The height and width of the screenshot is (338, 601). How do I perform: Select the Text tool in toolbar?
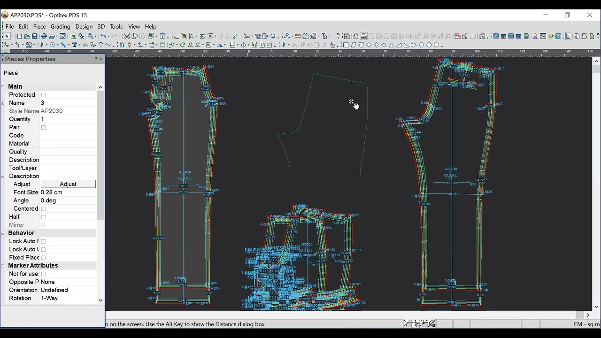coord(74,45)
